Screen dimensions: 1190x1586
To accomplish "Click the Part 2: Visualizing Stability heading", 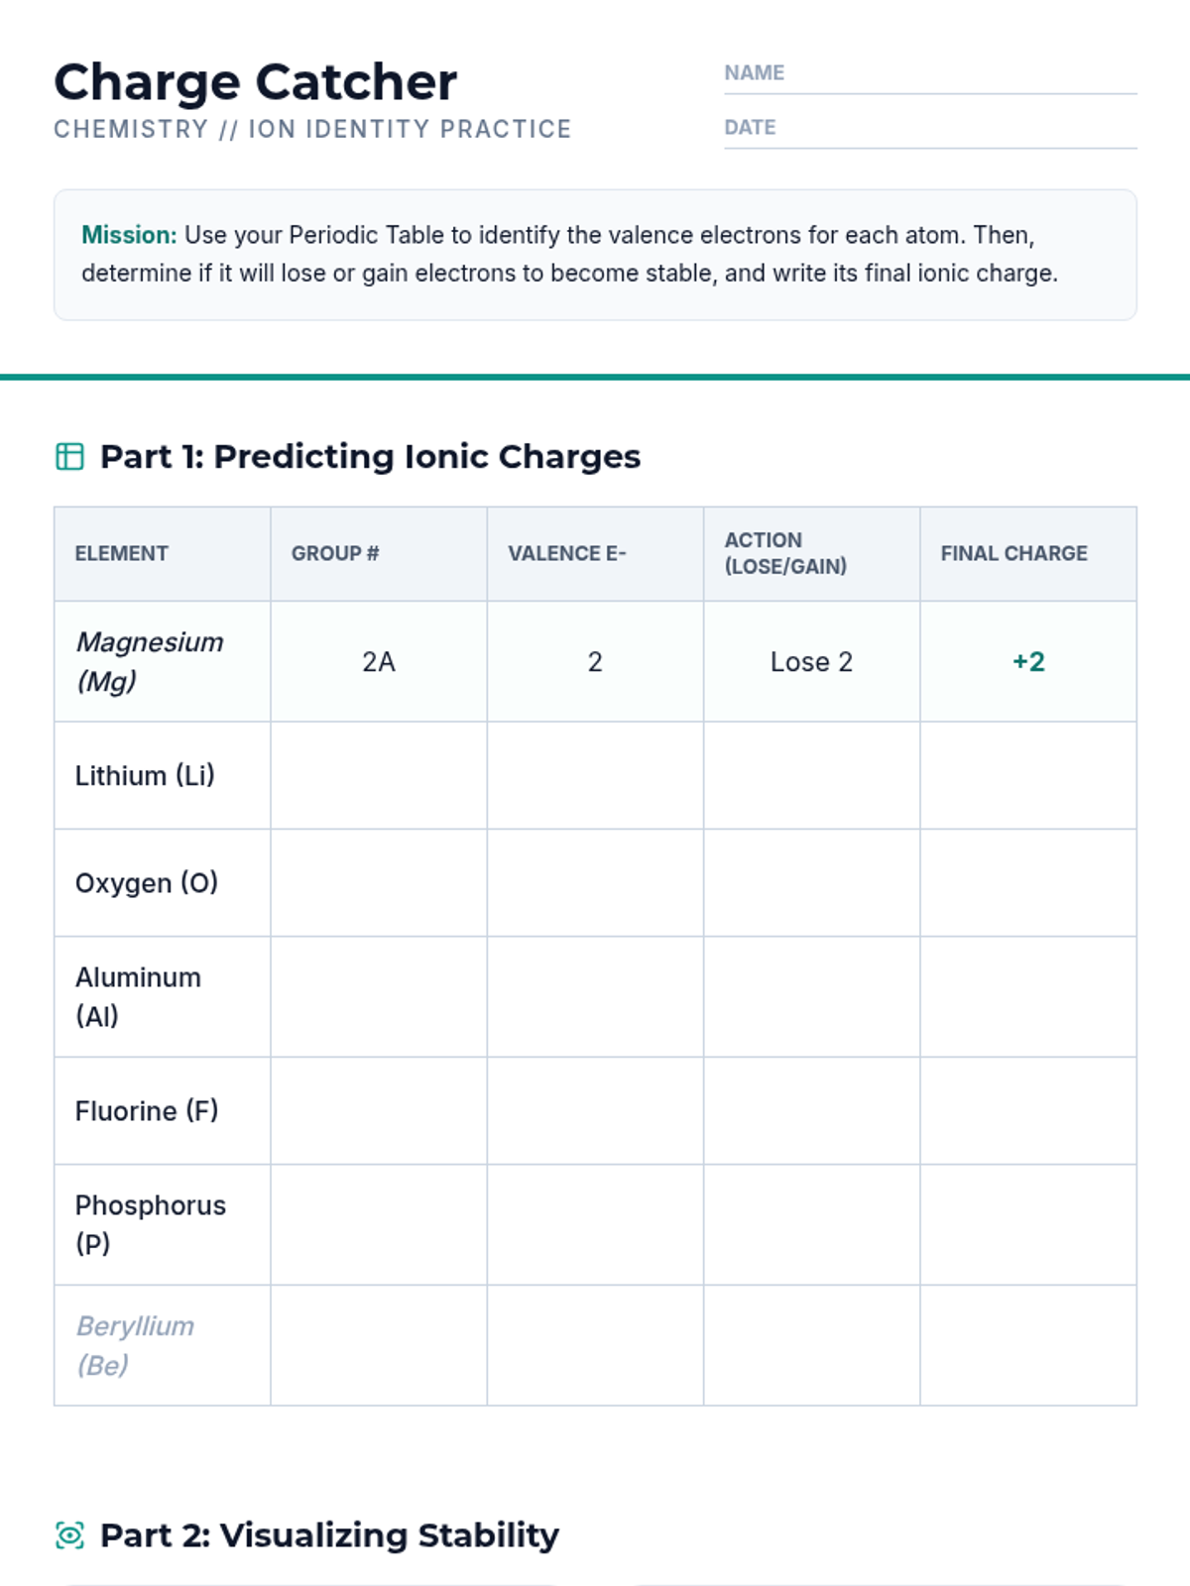I will [x=329, y=1535].
